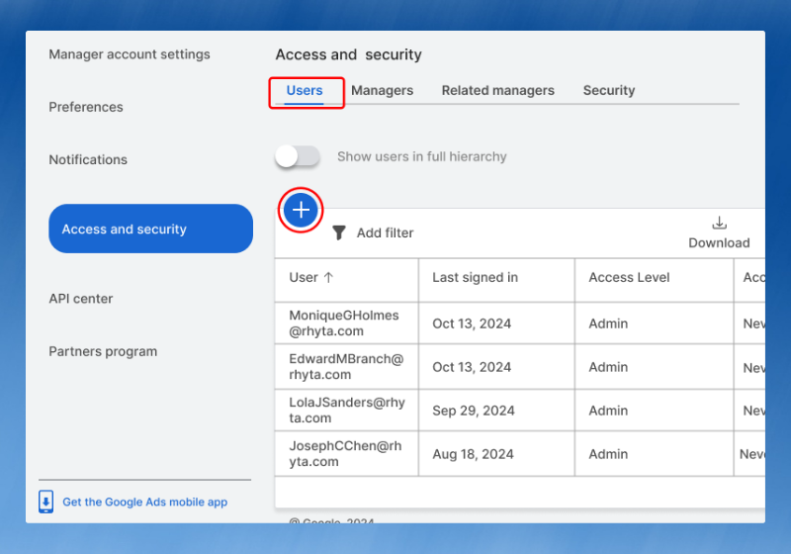
Task: Toggle Show users in full hierarchy
Action: 298,156
